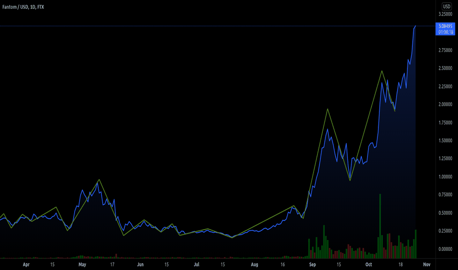Click the 0.50000 price axis label
Screen dimensions: 458x270
tap(445, 213)
